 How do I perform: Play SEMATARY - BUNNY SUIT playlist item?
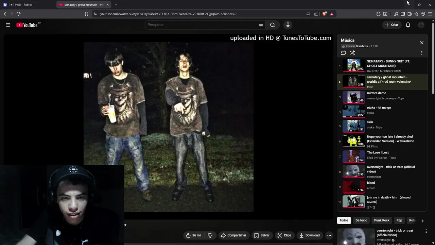pyautogui.click(x=382, y=66)
